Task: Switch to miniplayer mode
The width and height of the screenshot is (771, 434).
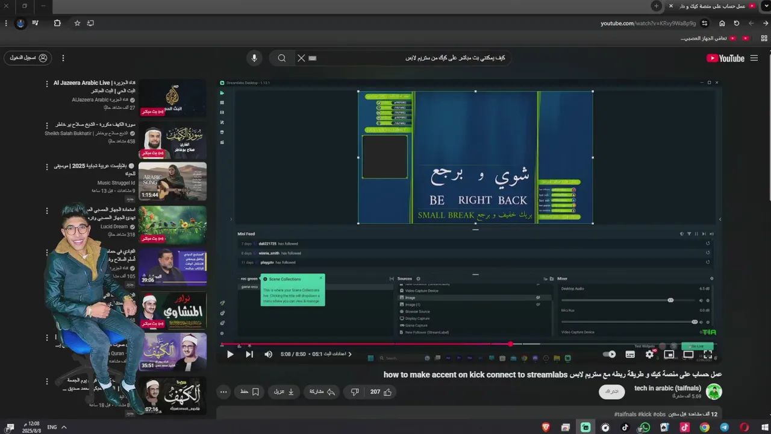Action: [x=669, y=354]
